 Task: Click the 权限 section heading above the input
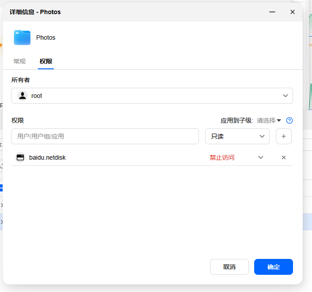coord(18,120)
